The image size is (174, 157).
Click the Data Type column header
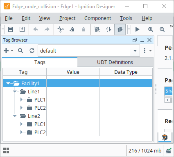pyautogui.click(x=126, y=72)
